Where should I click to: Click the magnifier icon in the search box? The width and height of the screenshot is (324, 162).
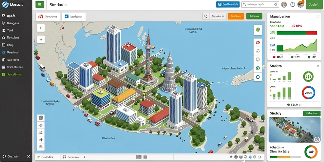click(276, 4)
